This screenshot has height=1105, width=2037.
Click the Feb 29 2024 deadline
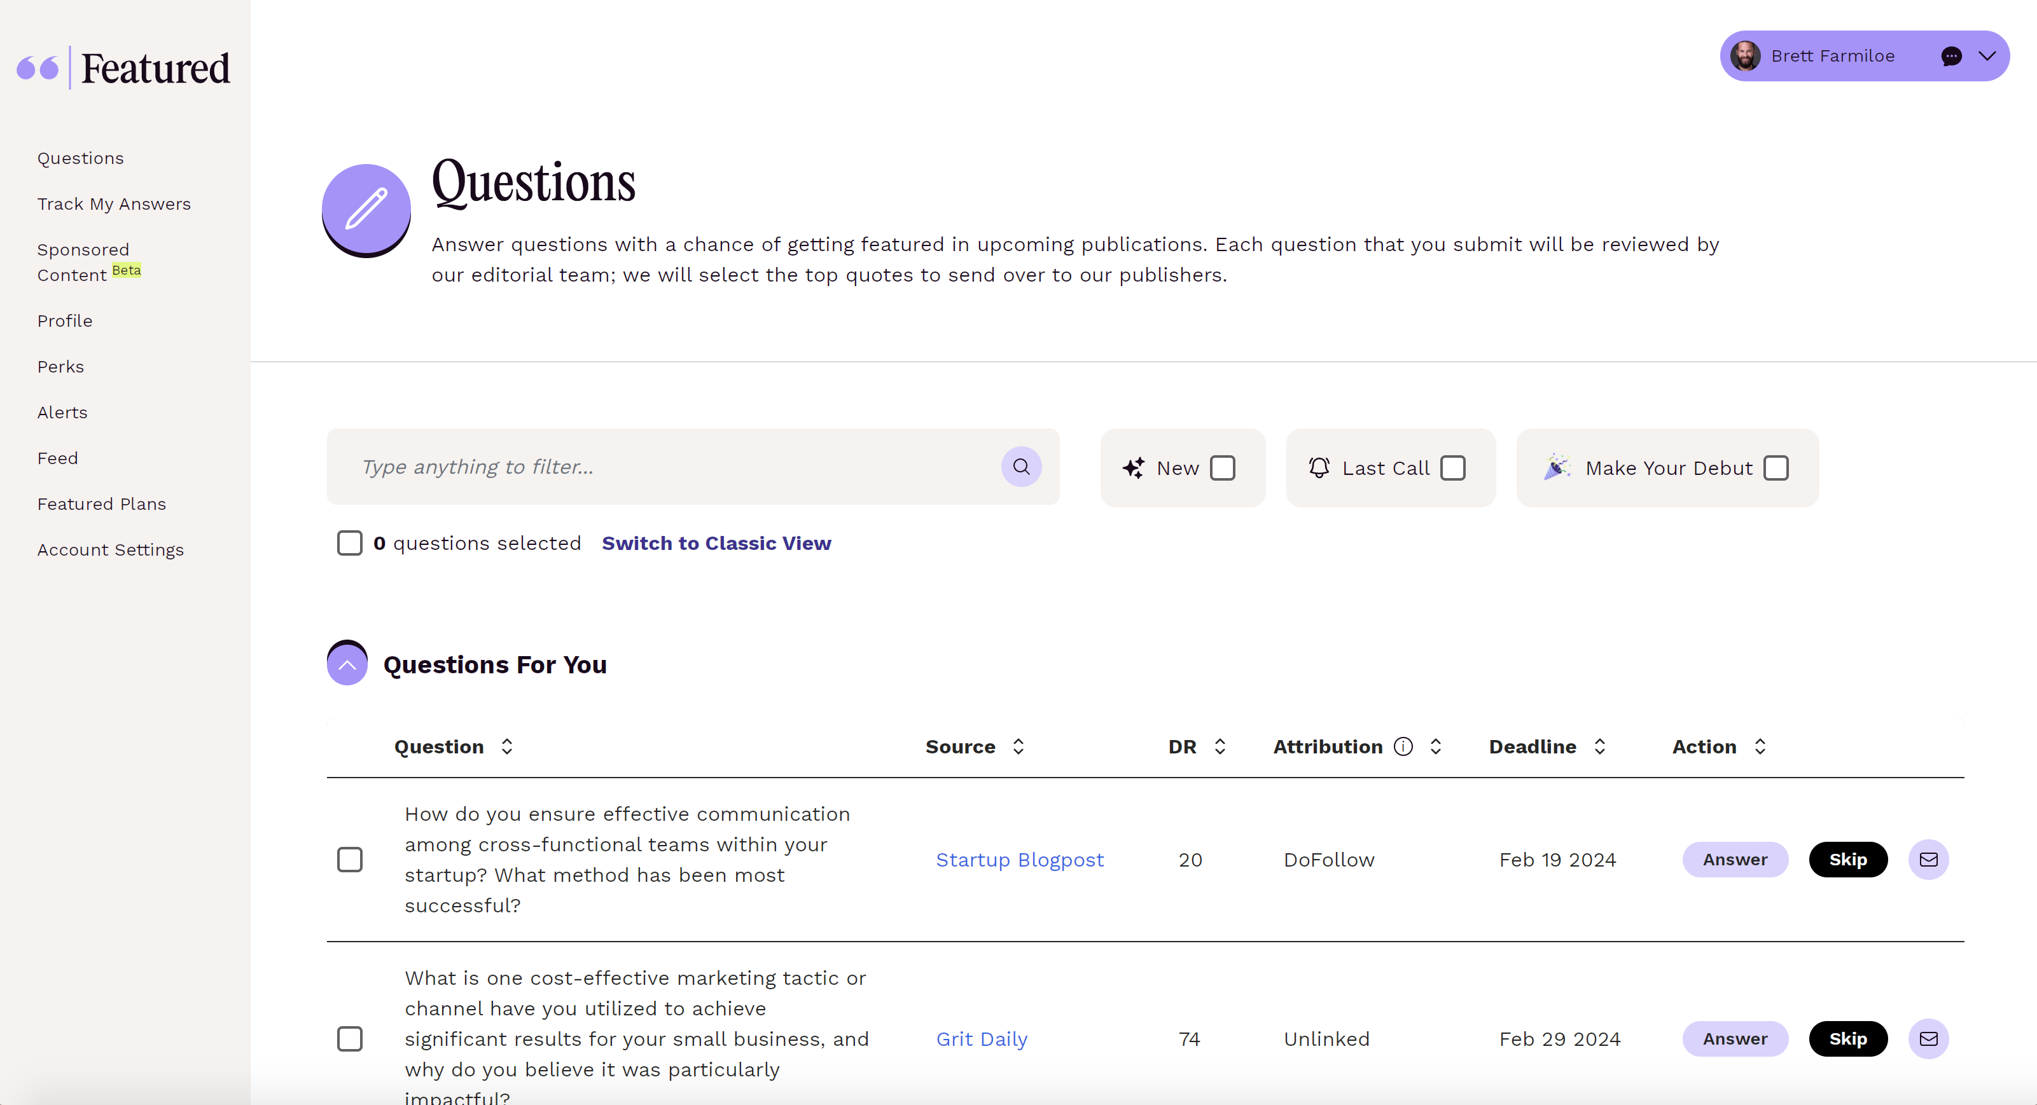point(1560,1039)
